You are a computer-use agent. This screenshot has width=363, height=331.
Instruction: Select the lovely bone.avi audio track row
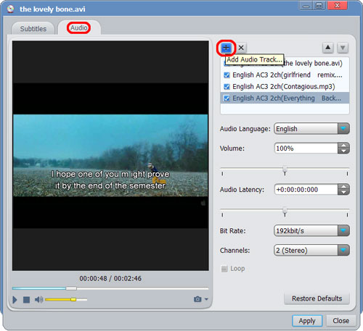285,63
